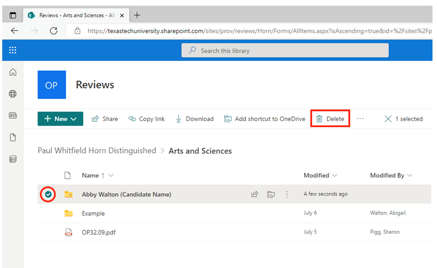Open Paul Whitfield Horn Distinguished breadcrumb
Image resolution: width=437 pixels, height=268 pixels.
tap(97, 150)
